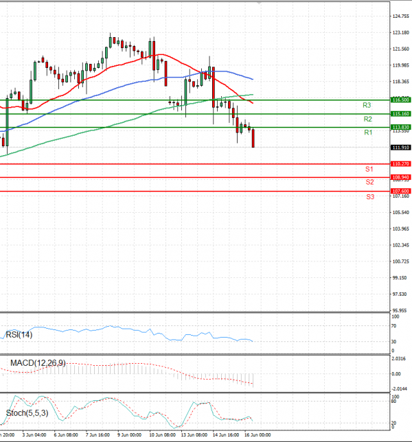
Task: Click the MACD 2.0316 scale value
Action: click(399, 358)
